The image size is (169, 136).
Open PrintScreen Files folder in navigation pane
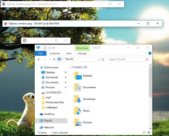pos(55,102)
